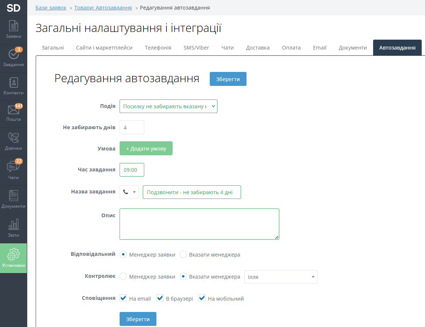This screenshot has height=327, width=425.
Task: Open Документи icon in sidebar
Action: pos(13,199)
